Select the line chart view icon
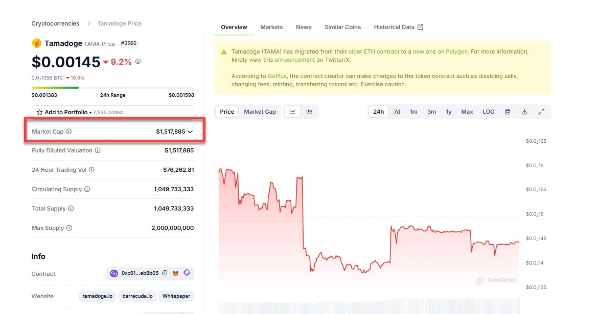This screenshot has height=314, width=599. pos(292,112)
